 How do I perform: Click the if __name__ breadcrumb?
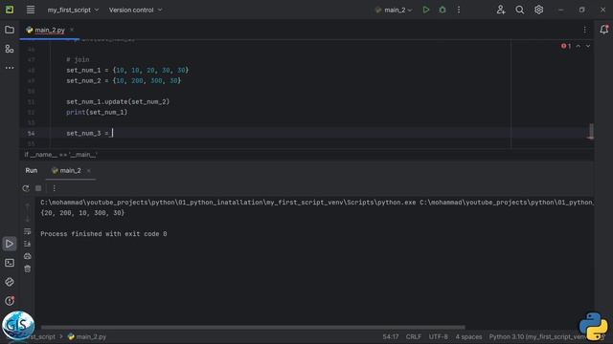click(x=61, y=155)
